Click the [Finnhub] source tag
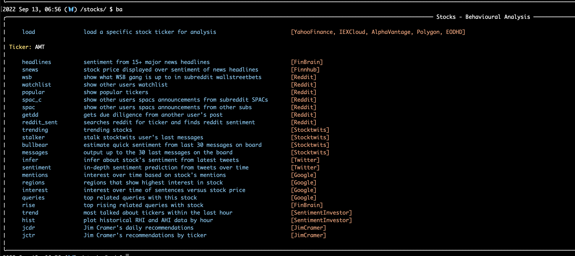 point(305,70)
